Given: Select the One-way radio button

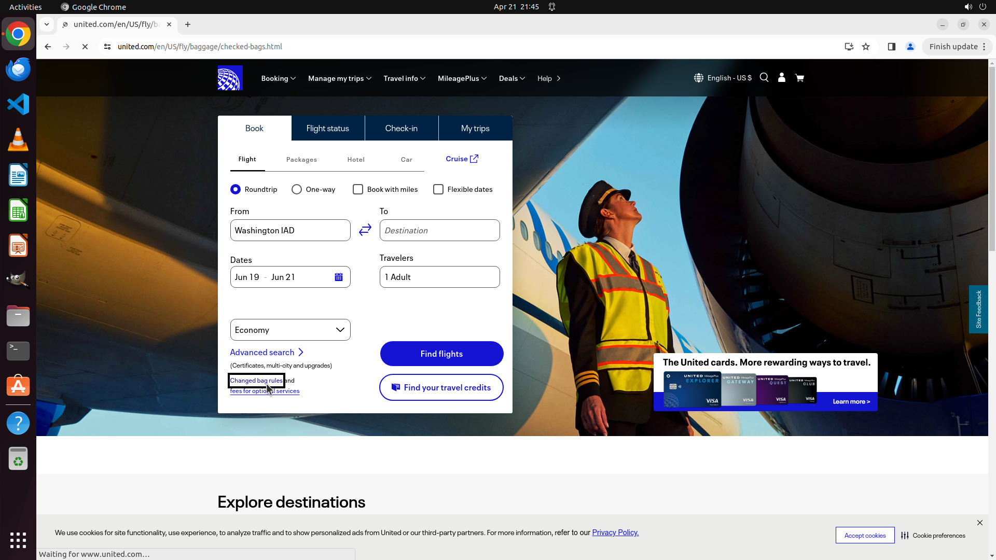Looking at the screenshot, I should pos(297,189).
